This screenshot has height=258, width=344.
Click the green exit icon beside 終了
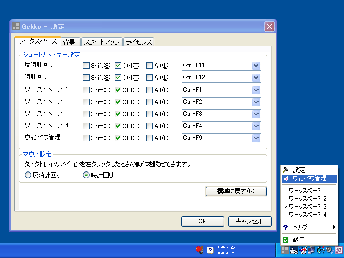pos(286,240)
